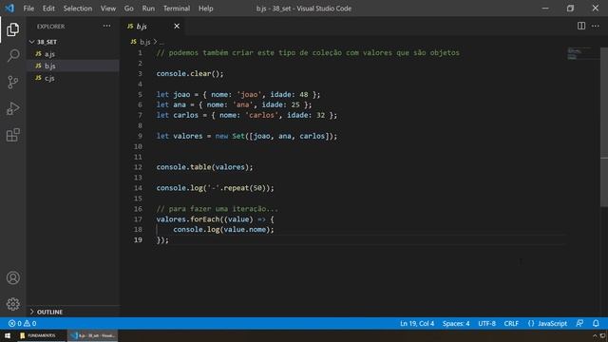Open the Go menu
Viewport: 608px width, 342px height.
pos(129,9)
